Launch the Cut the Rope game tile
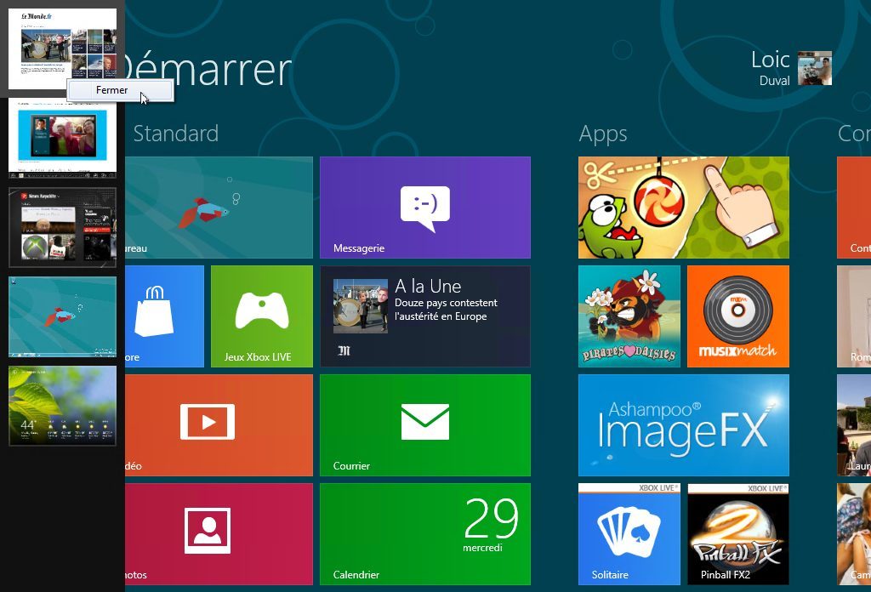Screen dimensions: 871x592 [x=683, y=207]
